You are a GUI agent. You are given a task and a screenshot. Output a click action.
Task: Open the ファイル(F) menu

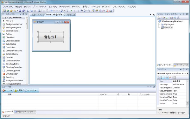point(8,7)
